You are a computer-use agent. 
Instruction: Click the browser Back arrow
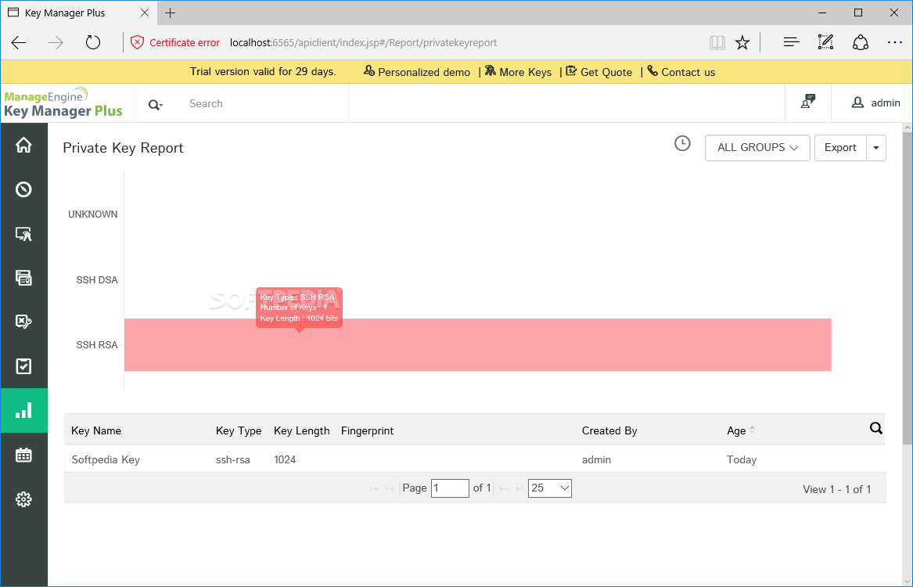19,42
